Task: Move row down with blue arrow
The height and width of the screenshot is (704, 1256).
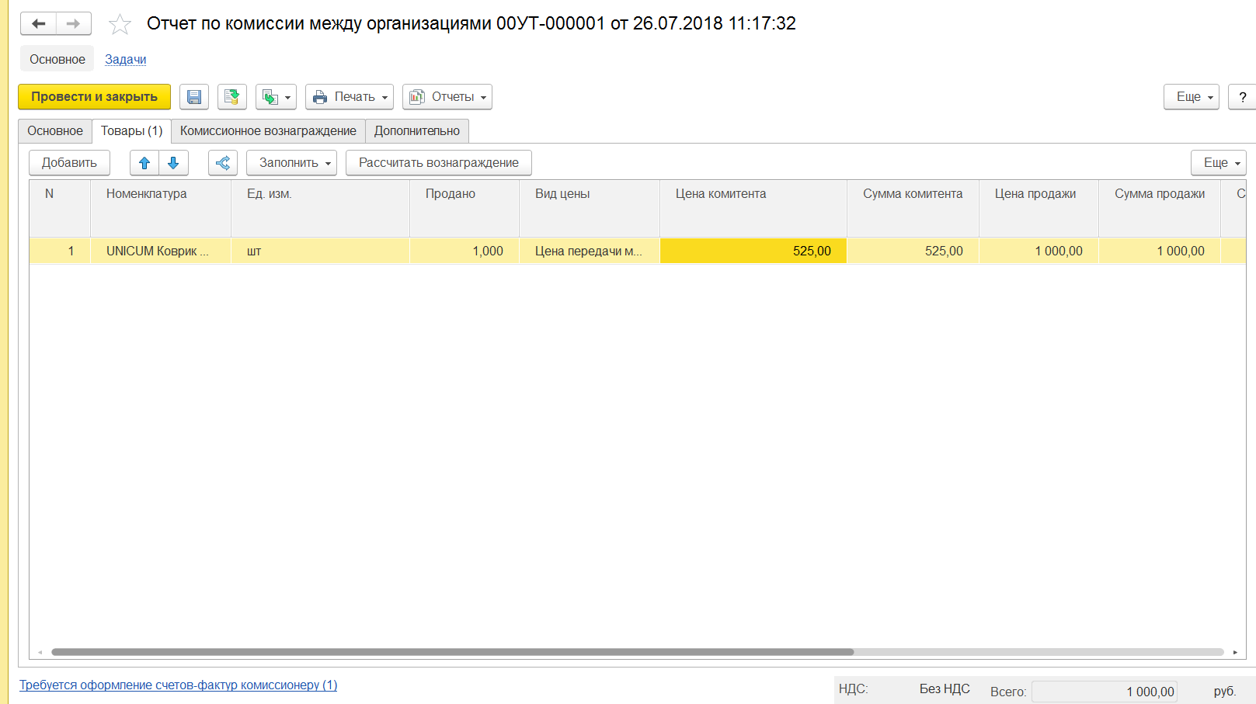Action: (173, 163)
